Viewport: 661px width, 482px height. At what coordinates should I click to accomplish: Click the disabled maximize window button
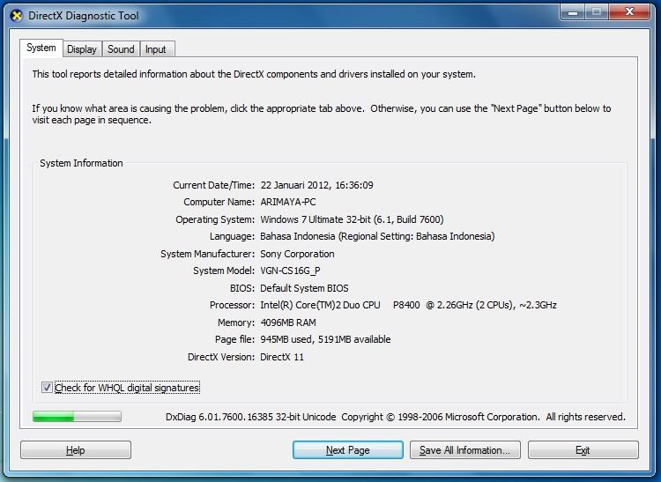point(596,11)
